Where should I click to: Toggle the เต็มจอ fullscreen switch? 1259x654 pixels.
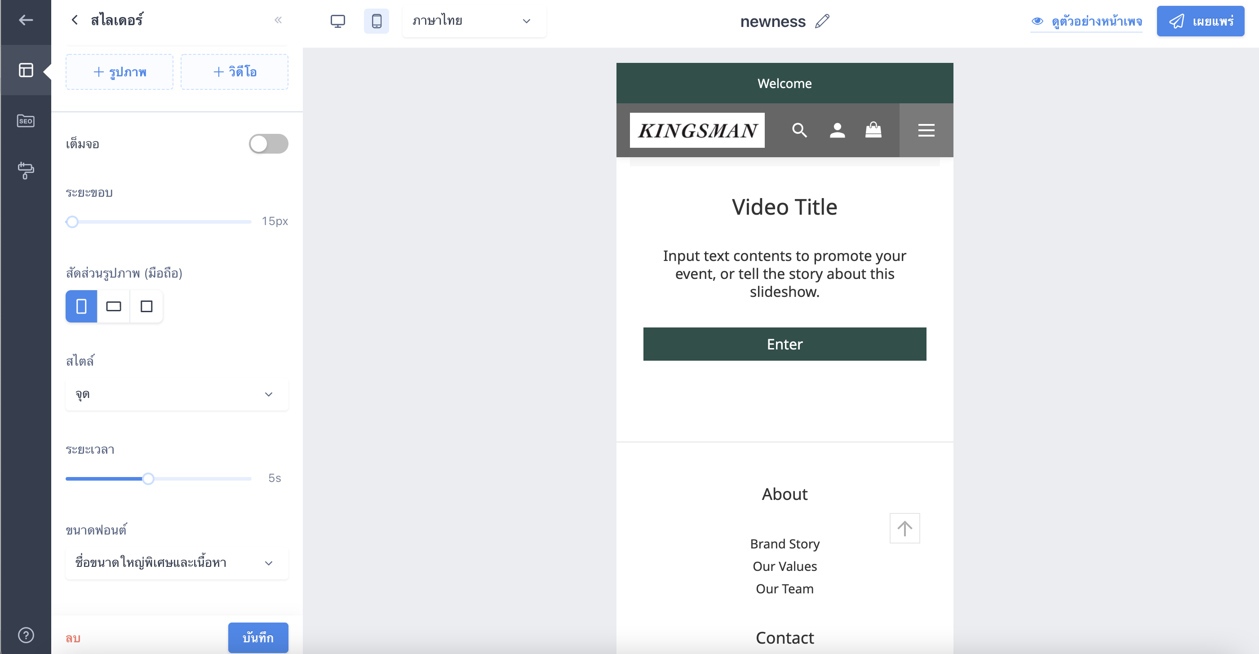tap(268, 144)
